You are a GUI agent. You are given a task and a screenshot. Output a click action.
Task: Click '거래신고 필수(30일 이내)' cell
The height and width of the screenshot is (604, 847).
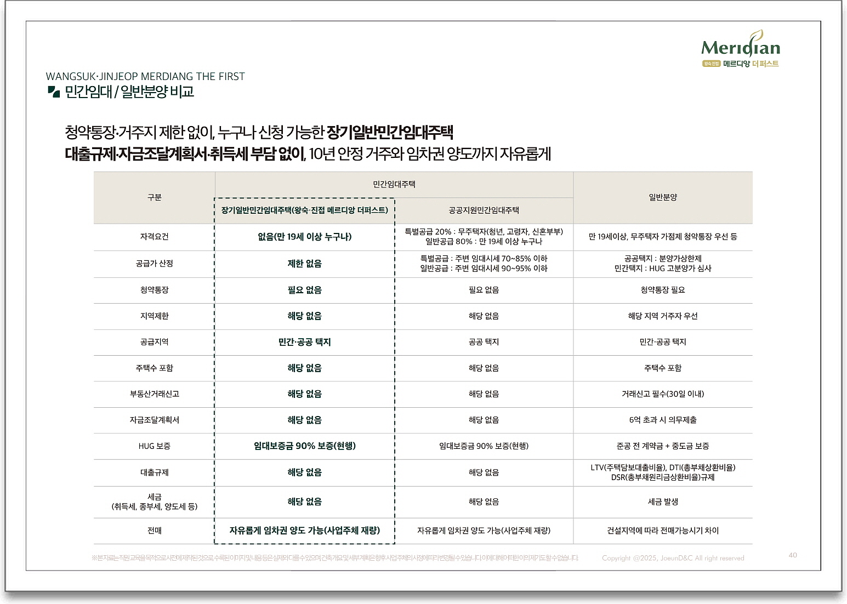[663, 394]
